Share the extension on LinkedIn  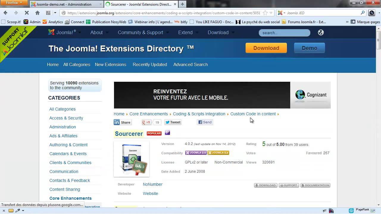123,122
